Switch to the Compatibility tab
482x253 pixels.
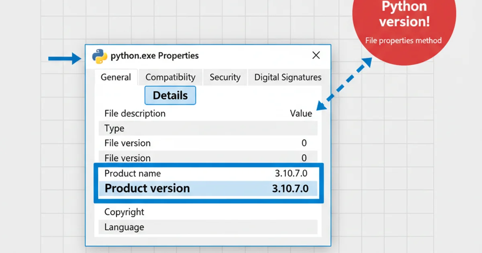pyautogui.click(x=170, y=77)
